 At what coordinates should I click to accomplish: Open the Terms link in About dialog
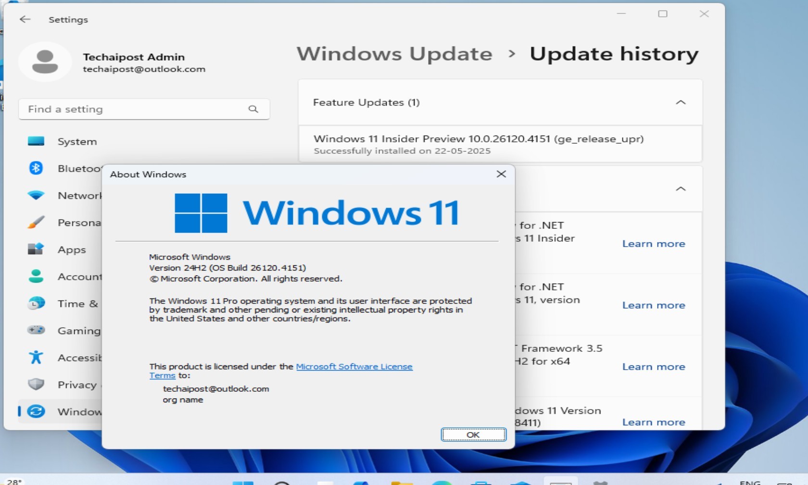(x=162, y=375)
